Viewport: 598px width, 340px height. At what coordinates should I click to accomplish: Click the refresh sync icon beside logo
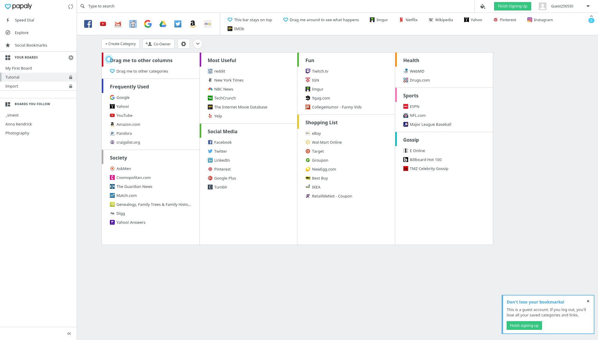(71, 6)
